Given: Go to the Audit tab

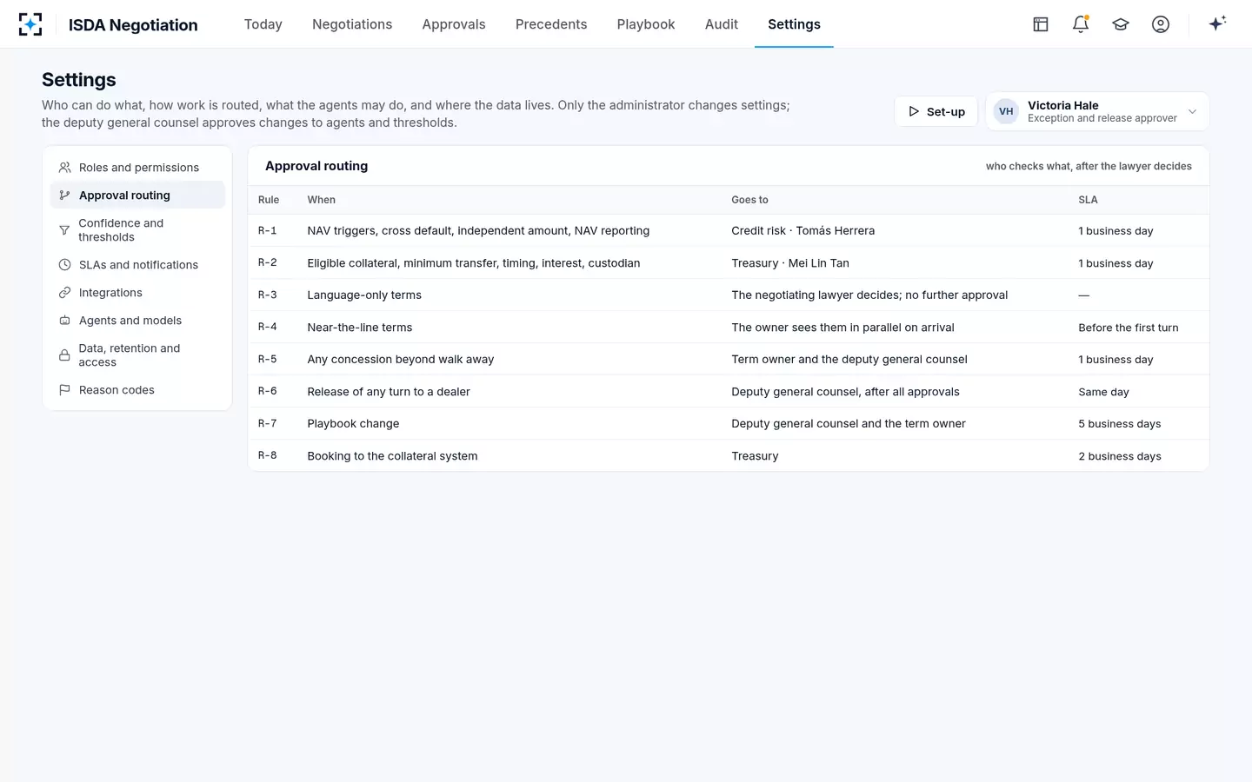Looking at the screenshot, I should click(x=722, y=24).
